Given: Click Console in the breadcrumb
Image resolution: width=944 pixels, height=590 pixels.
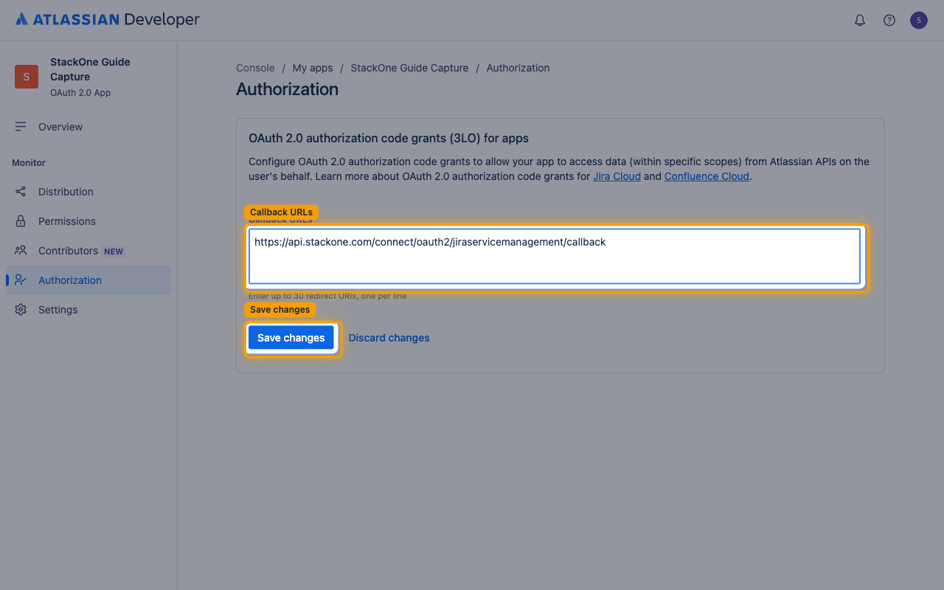Looking at the screenshot, I should pyautogui.click(x=255, y=68).
